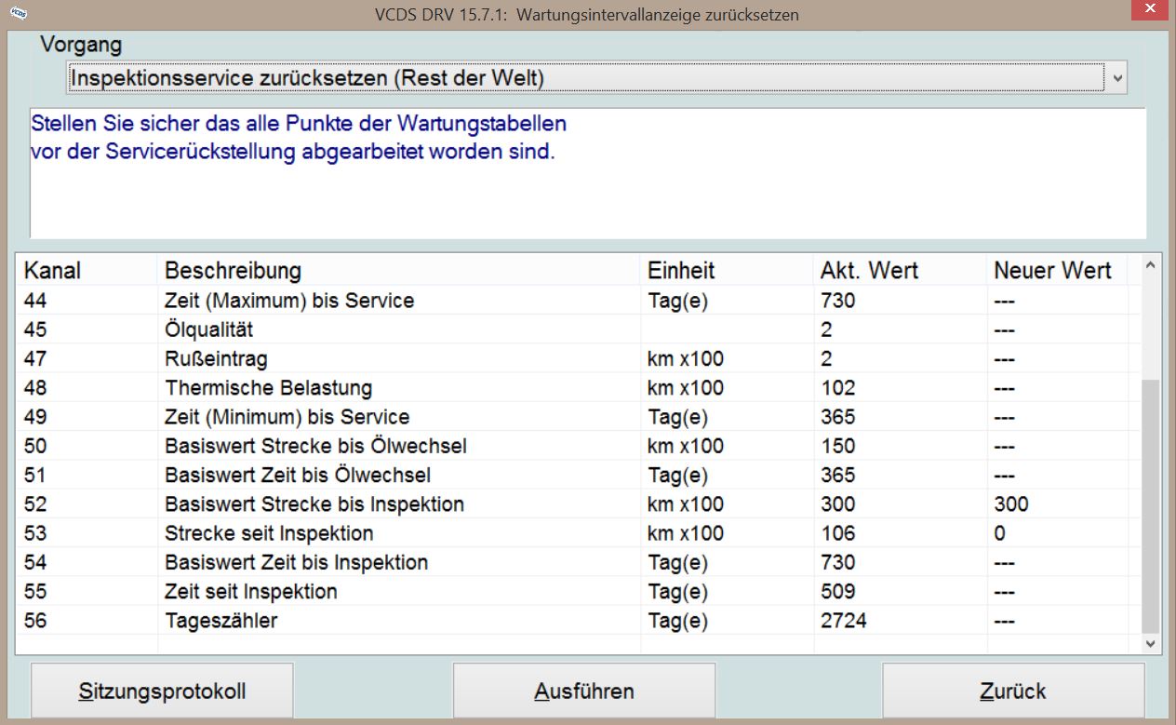Click channel number 52

coord(35,504)
